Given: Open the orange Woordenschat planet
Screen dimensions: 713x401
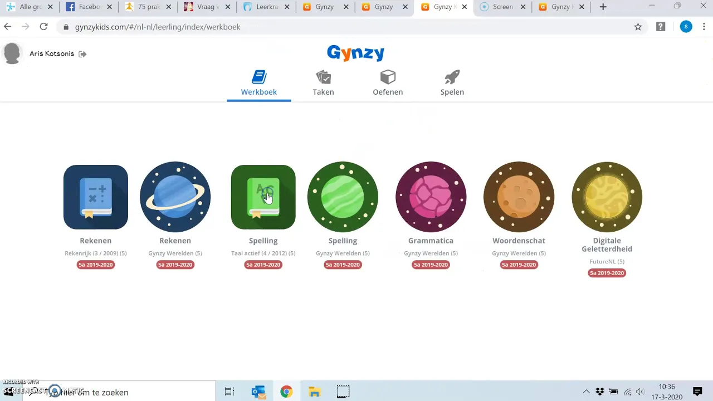Looking at the screenshot, I should click(519, 197).
